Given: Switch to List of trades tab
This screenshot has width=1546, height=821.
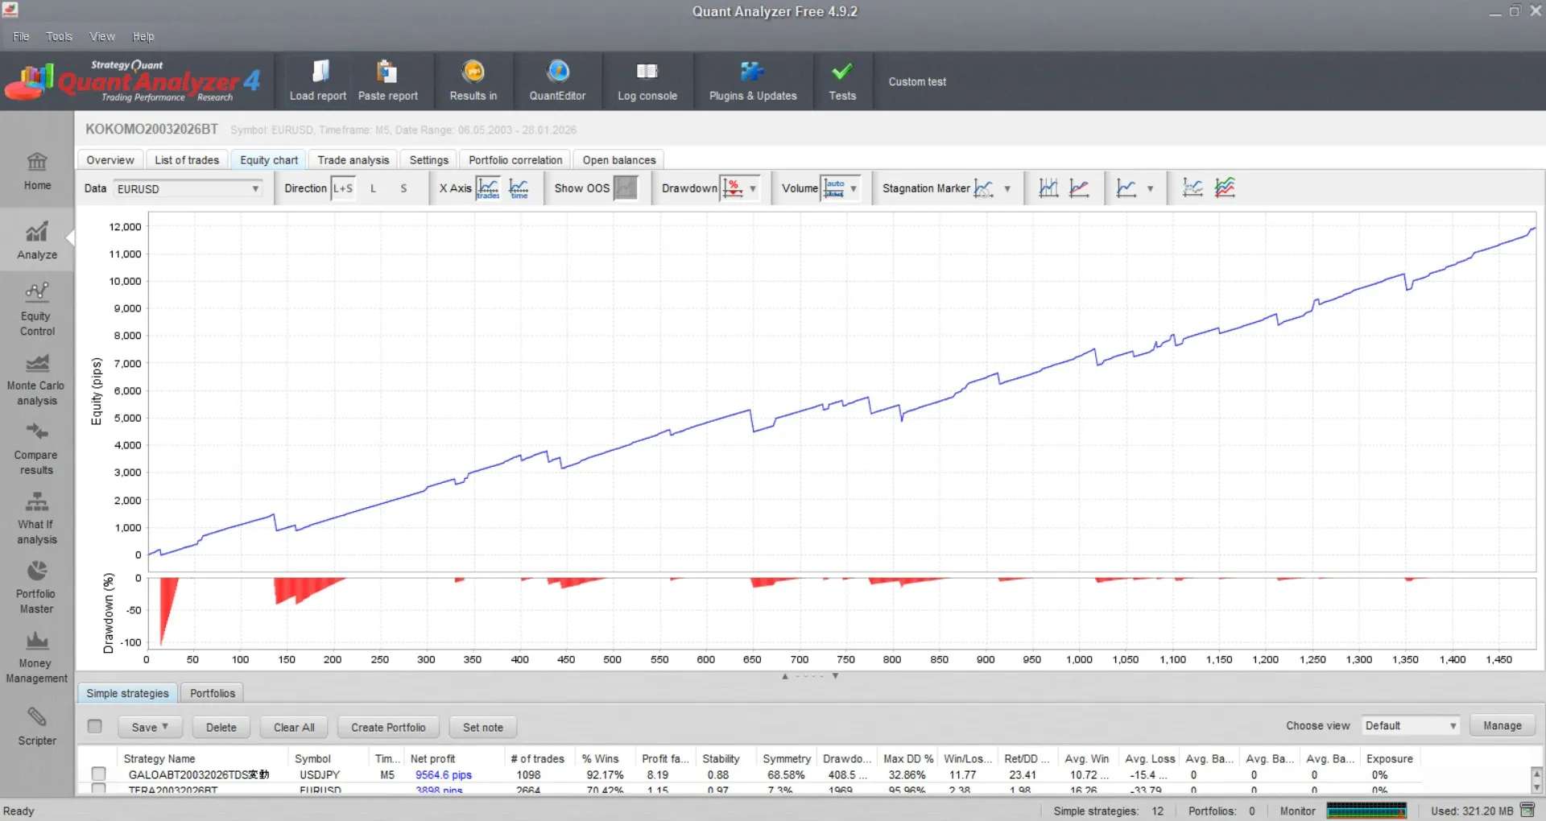Looking at the screenshot, I should (x=187, y=159).
